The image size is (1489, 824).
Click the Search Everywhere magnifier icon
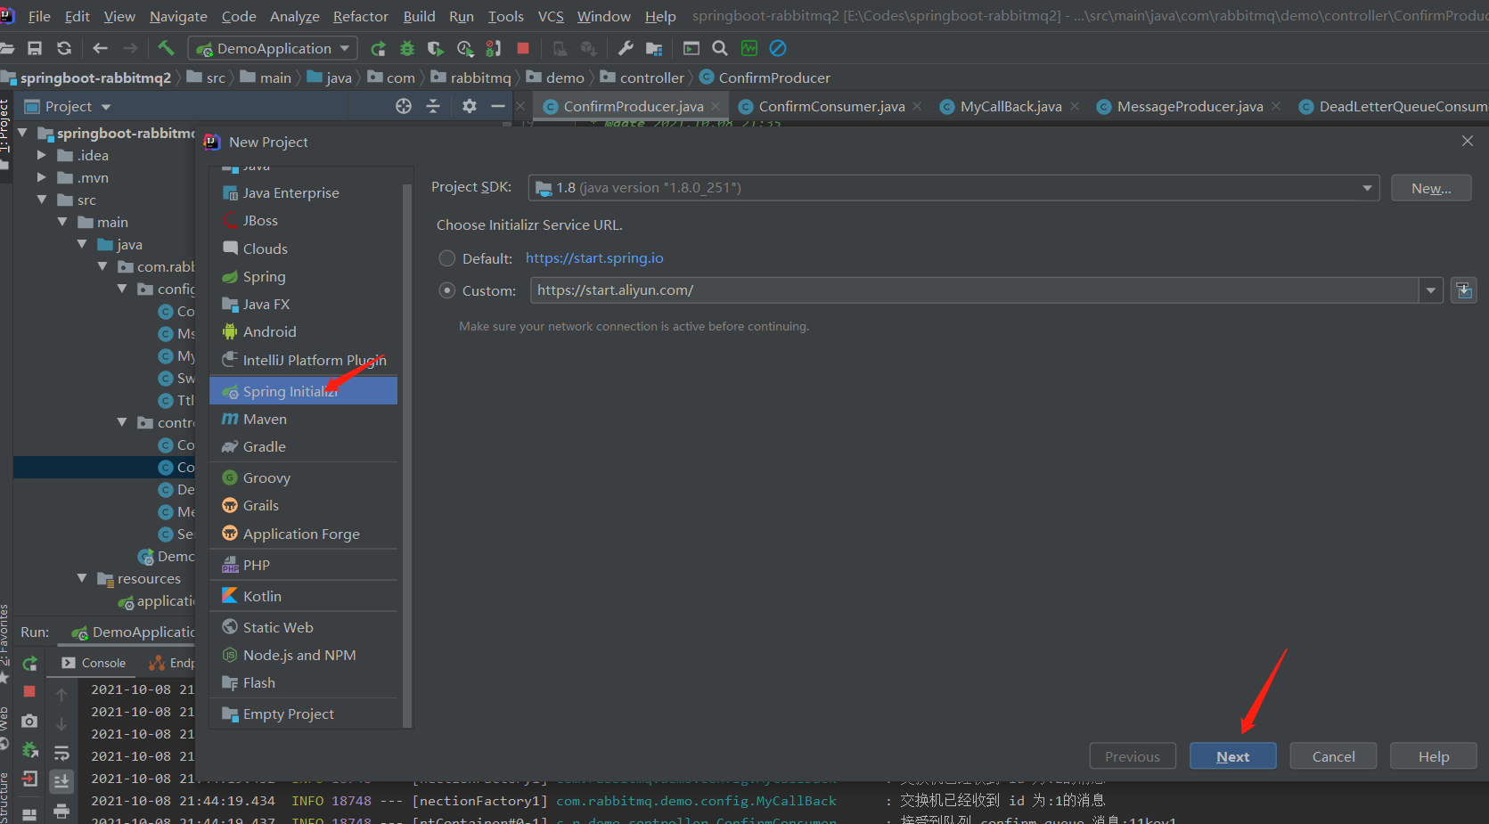click(720, 48)
